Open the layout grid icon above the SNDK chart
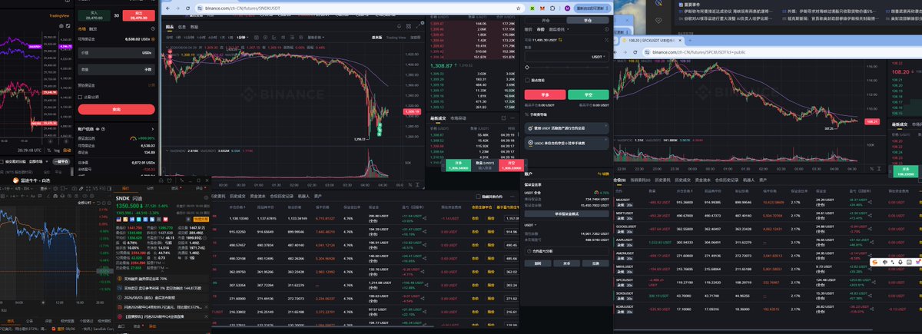Viewport: 922px width, 334px height. (x=409, y=26)
